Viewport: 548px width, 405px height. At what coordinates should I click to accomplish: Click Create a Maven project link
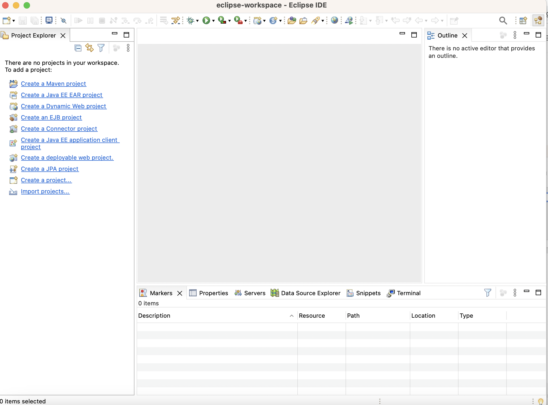[x=54, y=84]
